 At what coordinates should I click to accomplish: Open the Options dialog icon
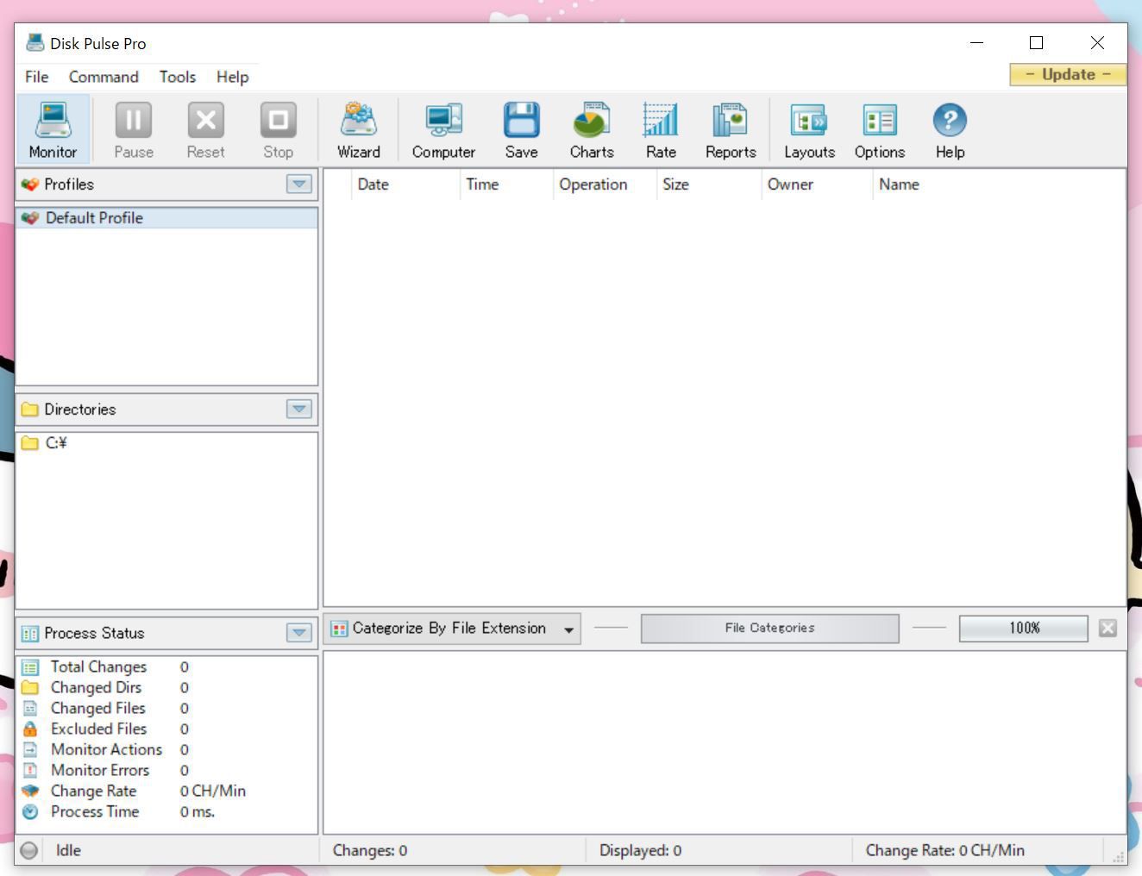[880, 129]
